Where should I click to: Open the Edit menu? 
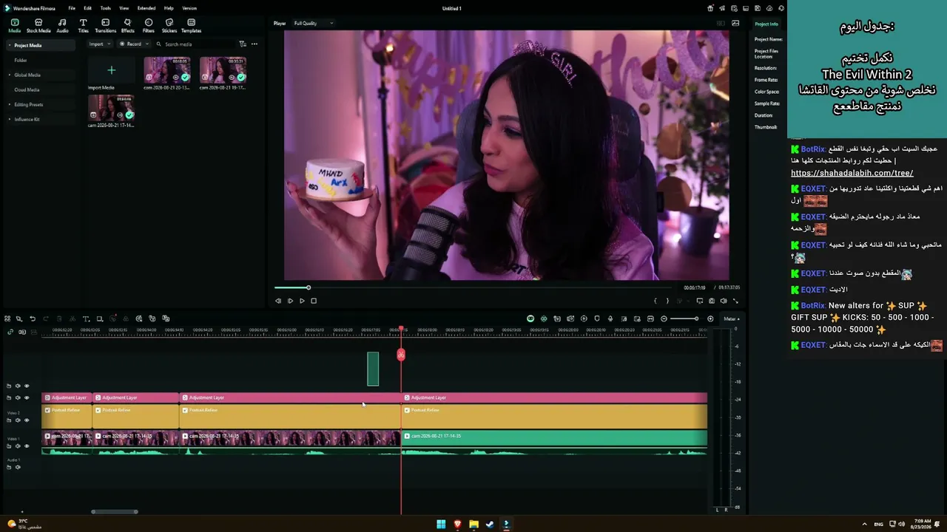coord(87,8)
